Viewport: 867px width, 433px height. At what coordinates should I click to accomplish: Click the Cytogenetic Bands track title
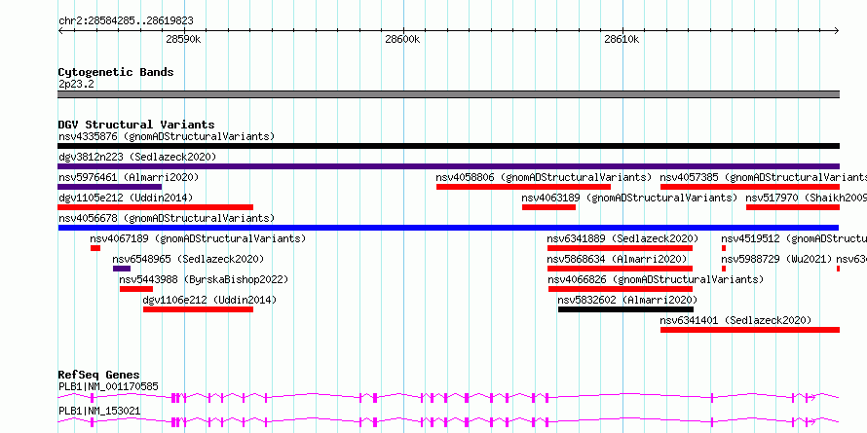116,72
